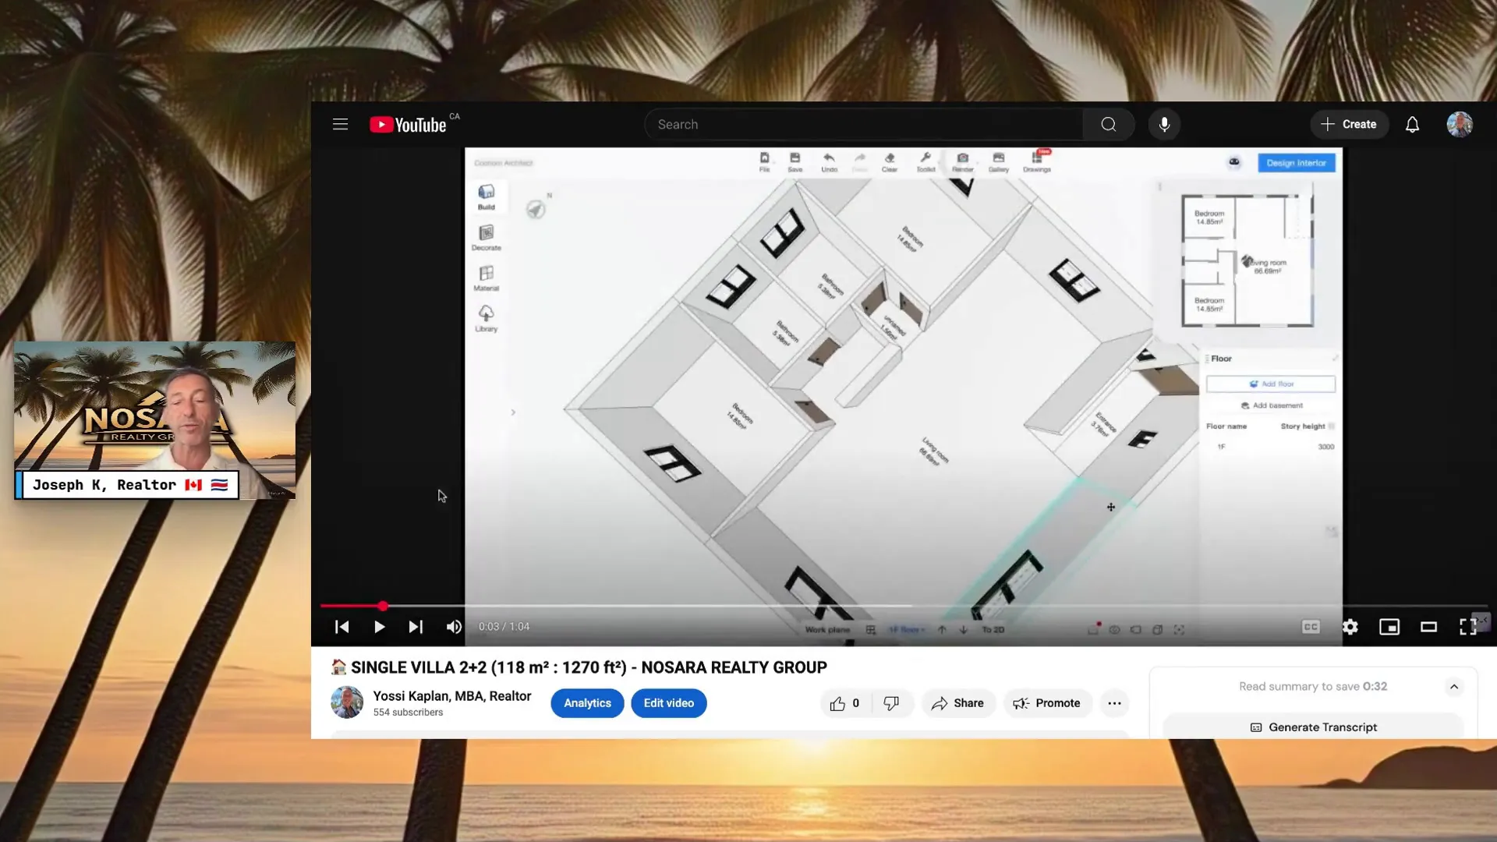Play the paused video
Image resolution: width=1497 pixels, height=842 pixels.
coord(379,627)
